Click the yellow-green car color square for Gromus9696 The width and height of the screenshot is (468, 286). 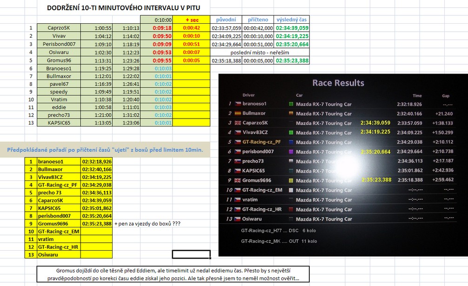point(291,180)
